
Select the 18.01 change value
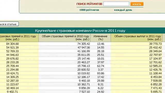(101, 59)
